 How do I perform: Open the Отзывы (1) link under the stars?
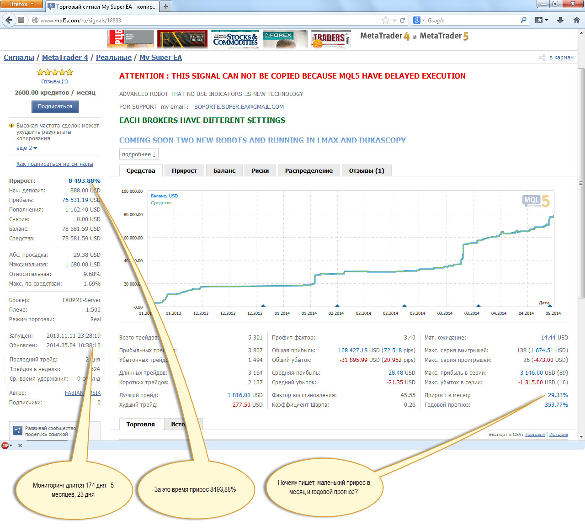[54, 81]
